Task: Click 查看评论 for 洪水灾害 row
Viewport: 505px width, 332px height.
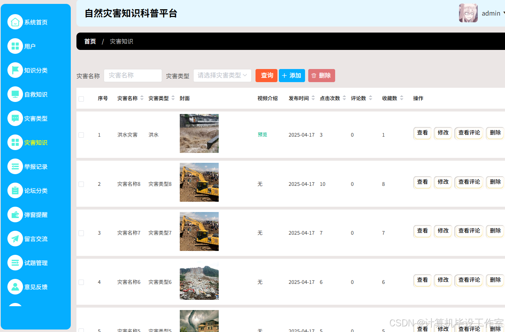Action: pyautogui.click(x=469, y=133)
